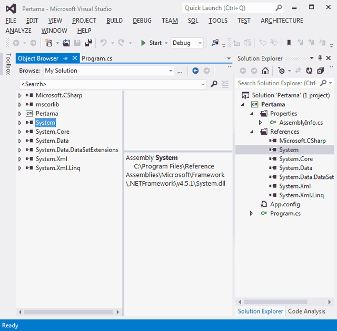Expand Pertama node in Object Browser
Image resolution: width=337 pixels, height=331 pixels.
pyautogui.click(x=20, y=114)
